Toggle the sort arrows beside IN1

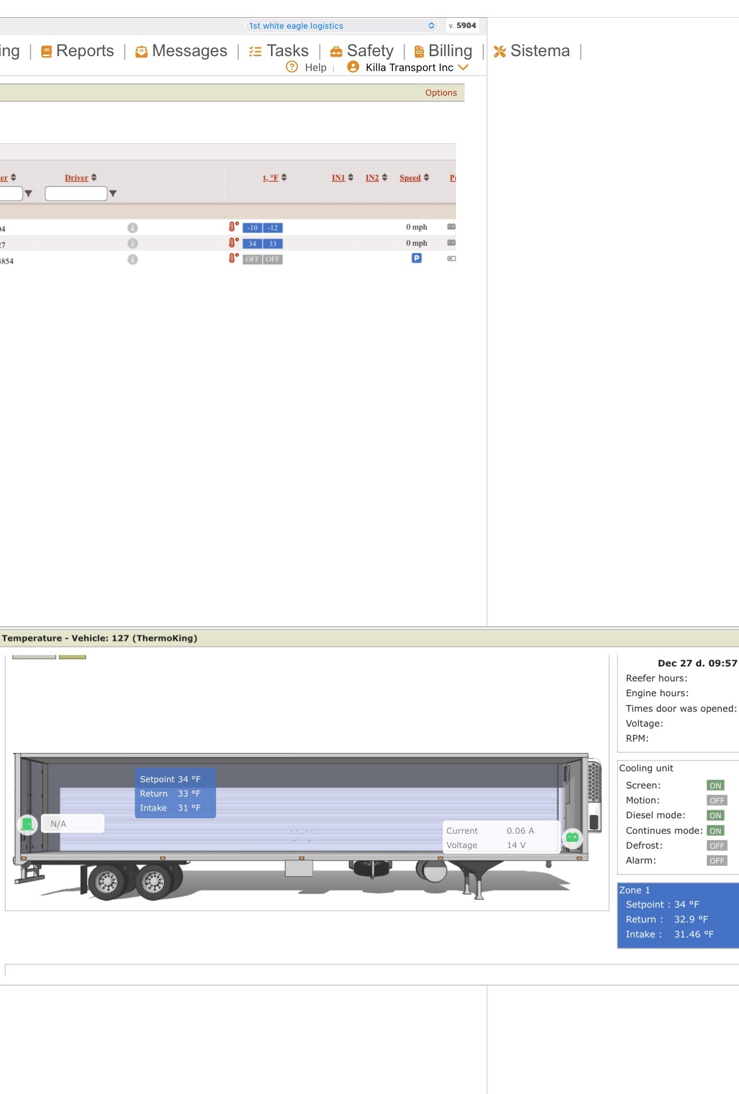tap(351, 178)
